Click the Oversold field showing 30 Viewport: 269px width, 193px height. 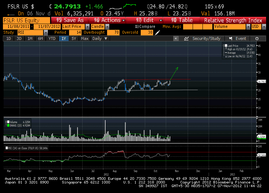pyautogui.click(x=147, y=33)
